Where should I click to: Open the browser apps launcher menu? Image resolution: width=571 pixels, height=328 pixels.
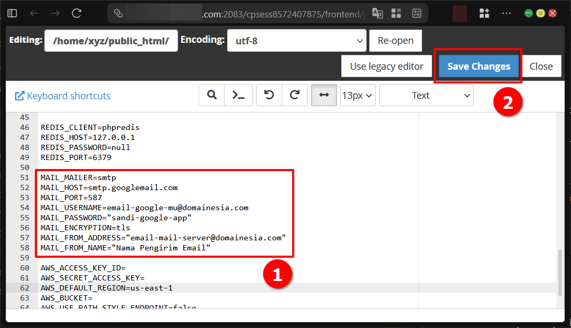coord(396,14)
